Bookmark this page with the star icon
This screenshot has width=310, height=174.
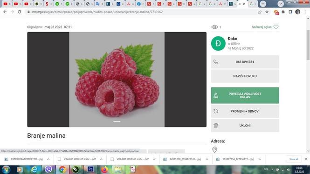click(267, 12)
